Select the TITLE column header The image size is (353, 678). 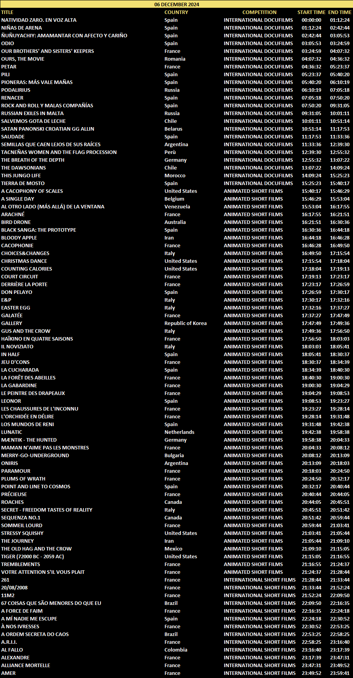7,12
